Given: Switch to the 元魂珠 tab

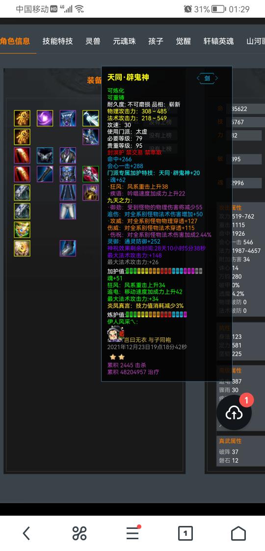Looking at the screenshot, I should pyautogui.click(x=124, y=41).
